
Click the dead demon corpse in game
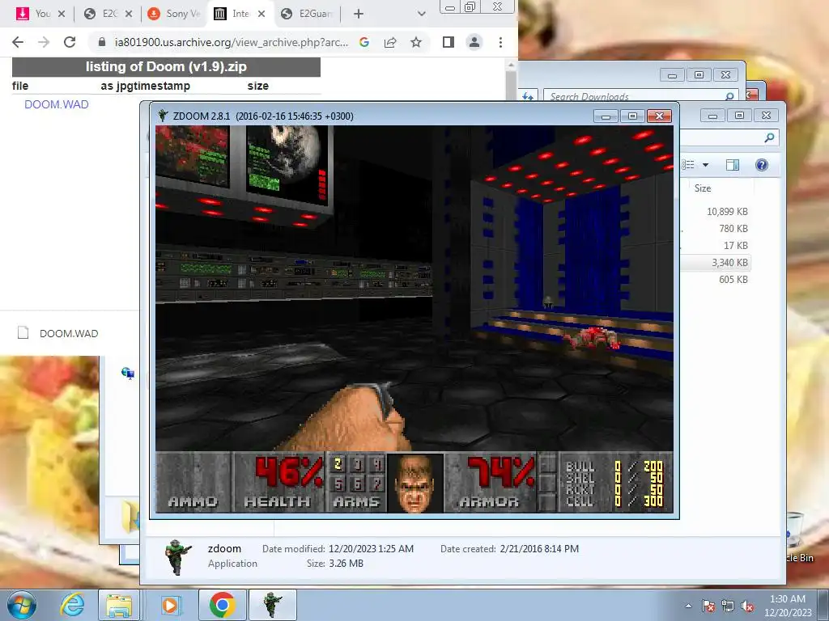coord(592,337)
